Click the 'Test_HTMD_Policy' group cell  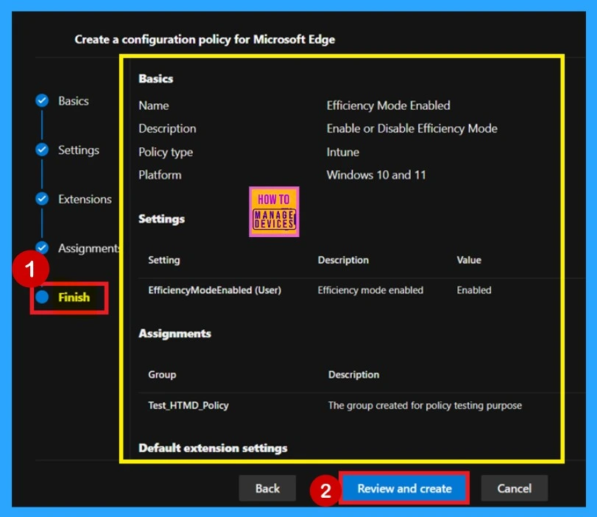pos(188,405)
